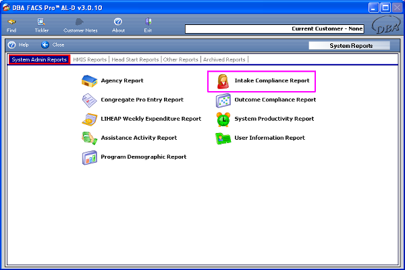Click the Outcome Compliance Report icon

pyautogui.click(x=223, y=100)
